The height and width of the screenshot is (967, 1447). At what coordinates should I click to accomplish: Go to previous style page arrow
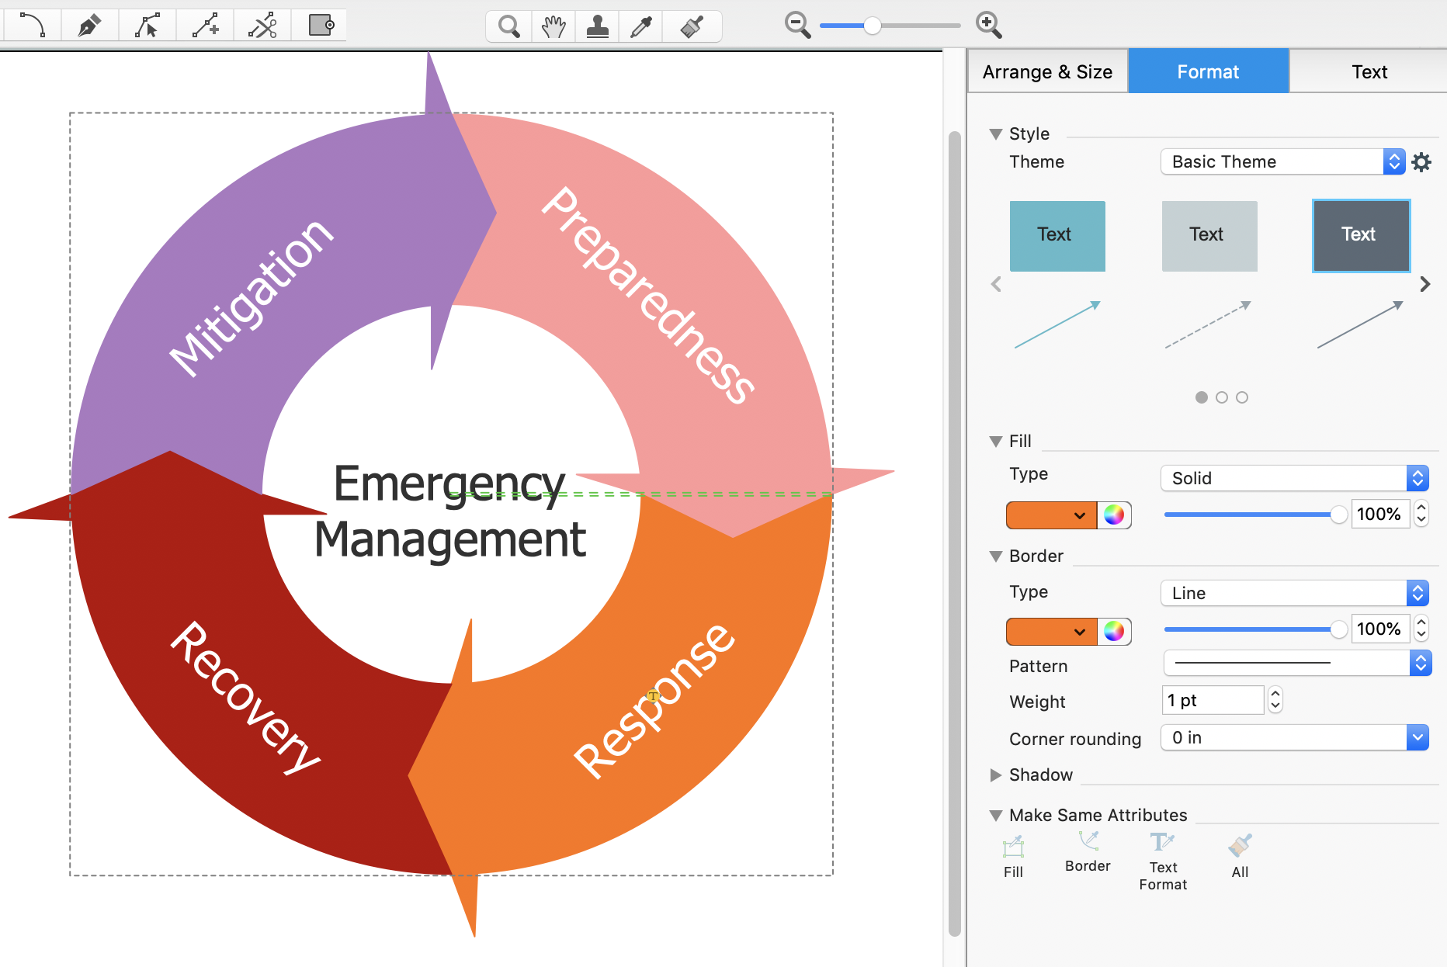(996, 284)
